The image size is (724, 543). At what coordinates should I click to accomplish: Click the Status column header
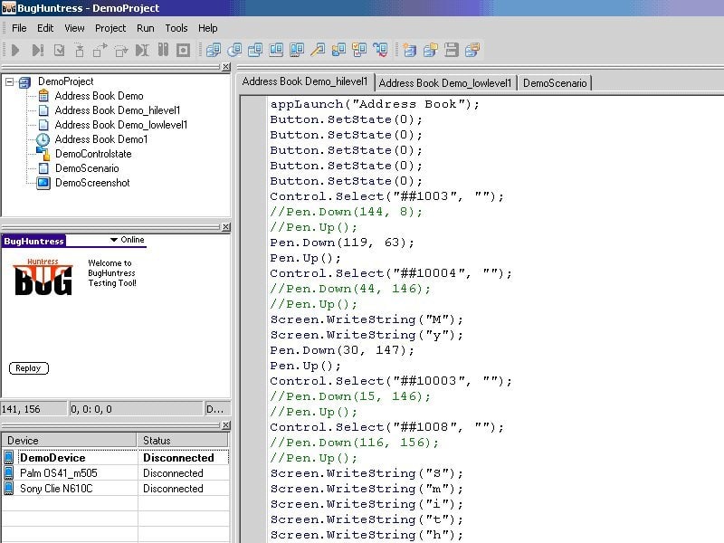(x=183, y=440)
